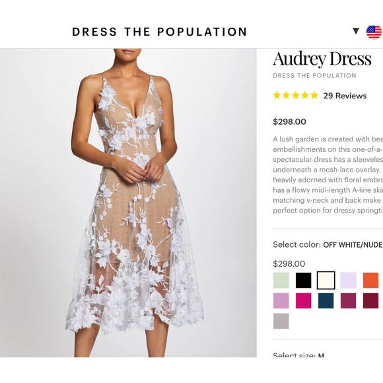The image size is (383, 383).
Task: Pick the orchid pink color swatch
Action: click(x=281, y=300)
